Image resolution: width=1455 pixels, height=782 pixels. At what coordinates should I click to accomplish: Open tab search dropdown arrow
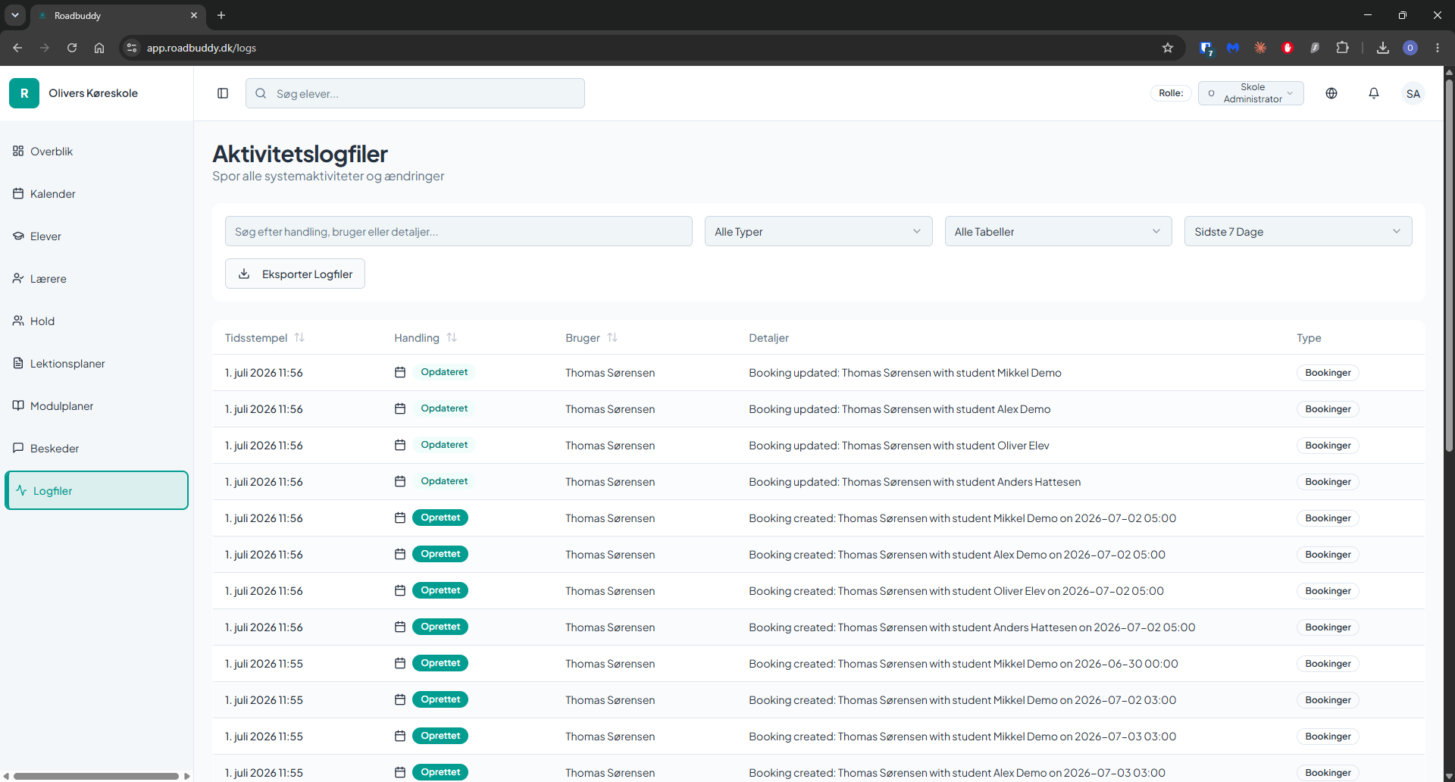(x=14, y=15)
